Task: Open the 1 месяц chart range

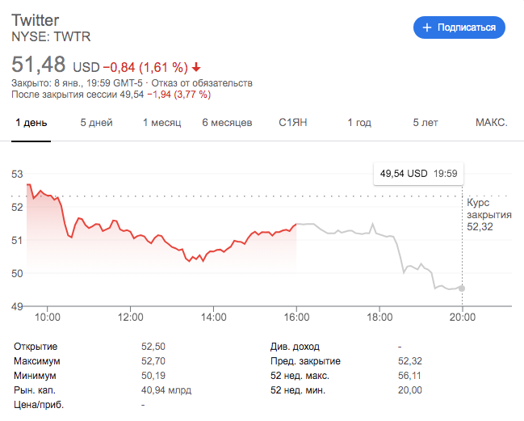Action: coord(161,123)
